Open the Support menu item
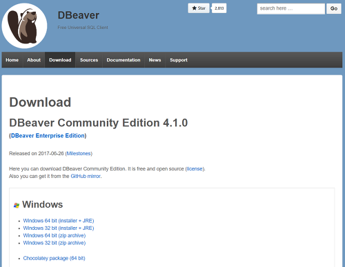The height and width of the screenshot is (267, 345). (179, 60)
